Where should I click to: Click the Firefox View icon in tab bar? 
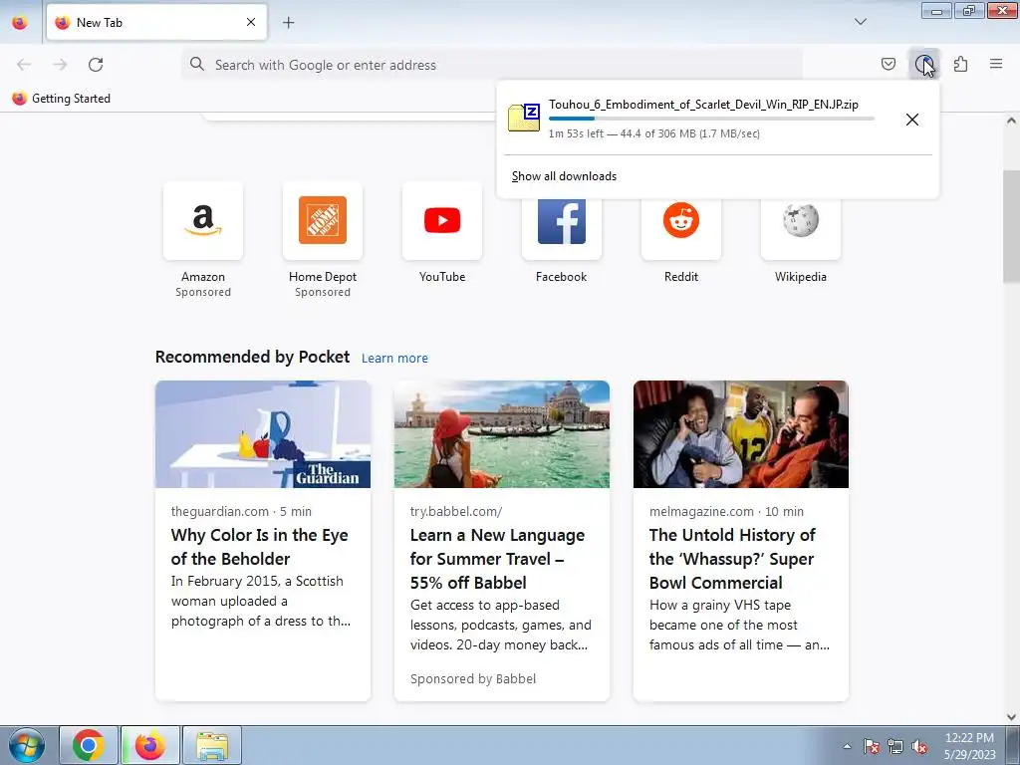click(20, 22)
